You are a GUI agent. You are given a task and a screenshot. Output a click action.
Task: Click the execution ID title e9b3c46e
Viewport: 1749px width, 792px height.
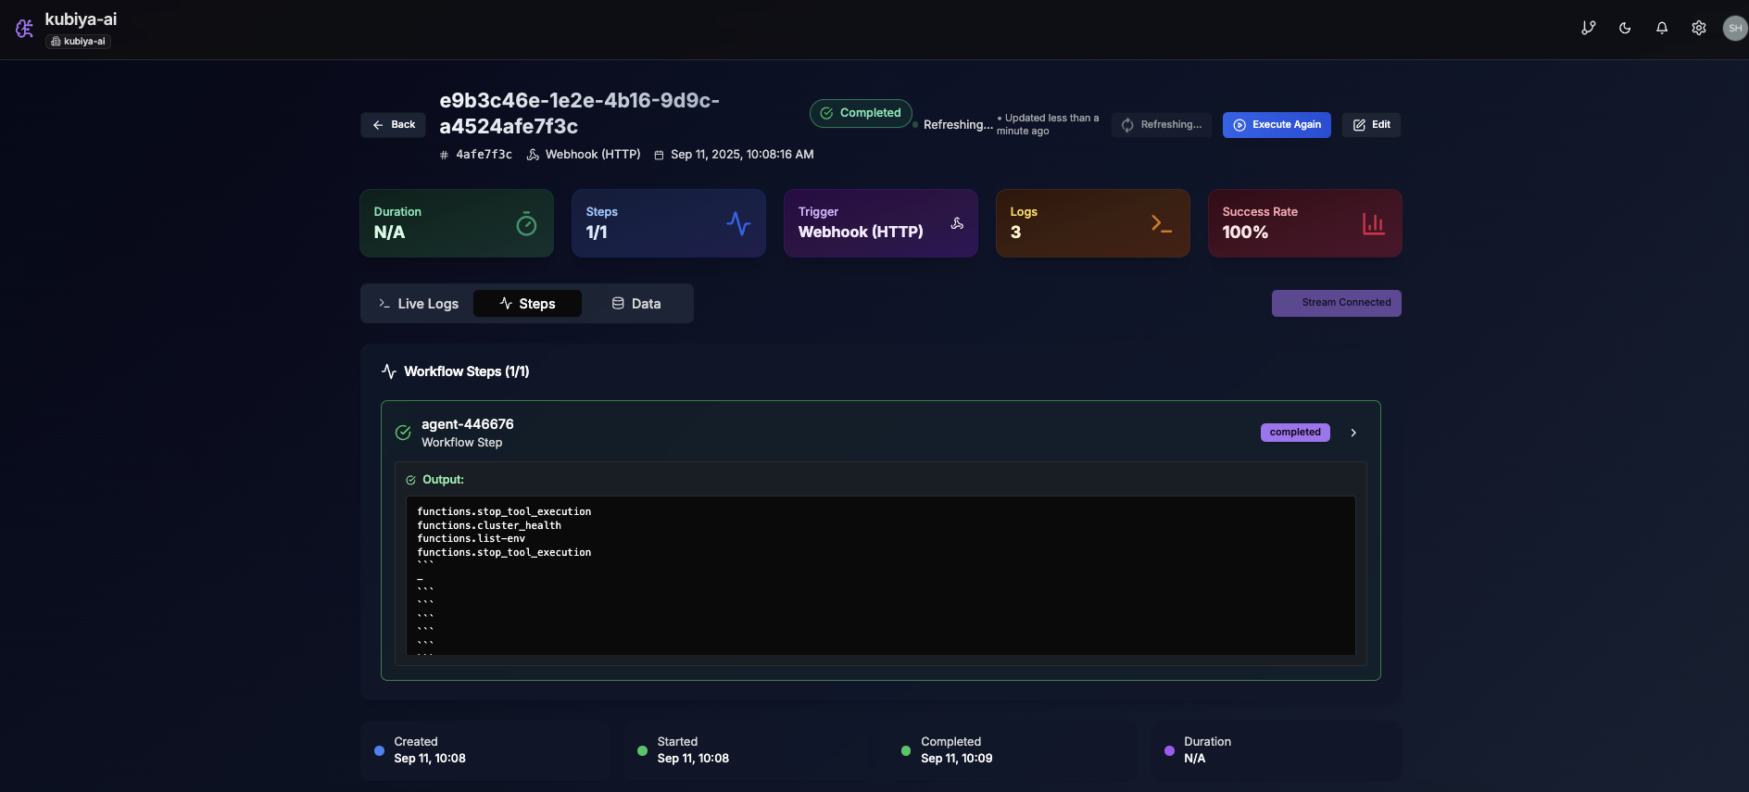[579, 113]
